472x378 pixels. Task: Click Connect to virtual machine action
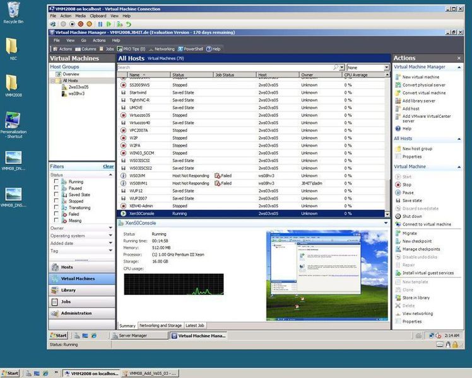coord(423,224)
